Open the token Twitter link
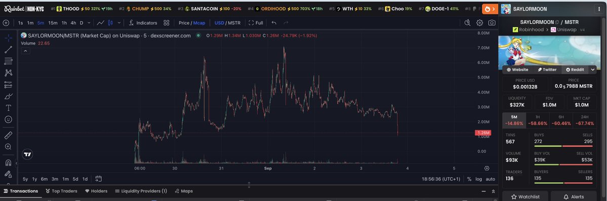Viewport: 607px width, 201px height. coord(547,70)
